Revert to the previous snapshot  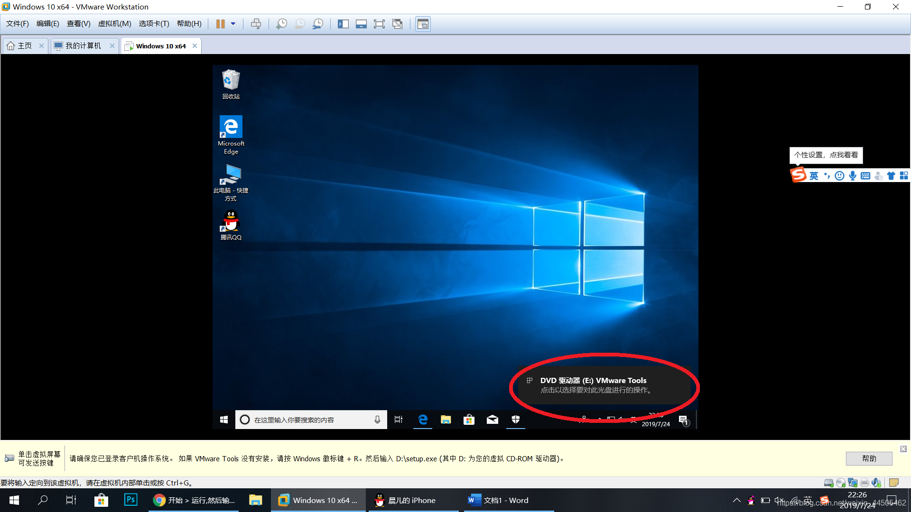coord(300,24)
